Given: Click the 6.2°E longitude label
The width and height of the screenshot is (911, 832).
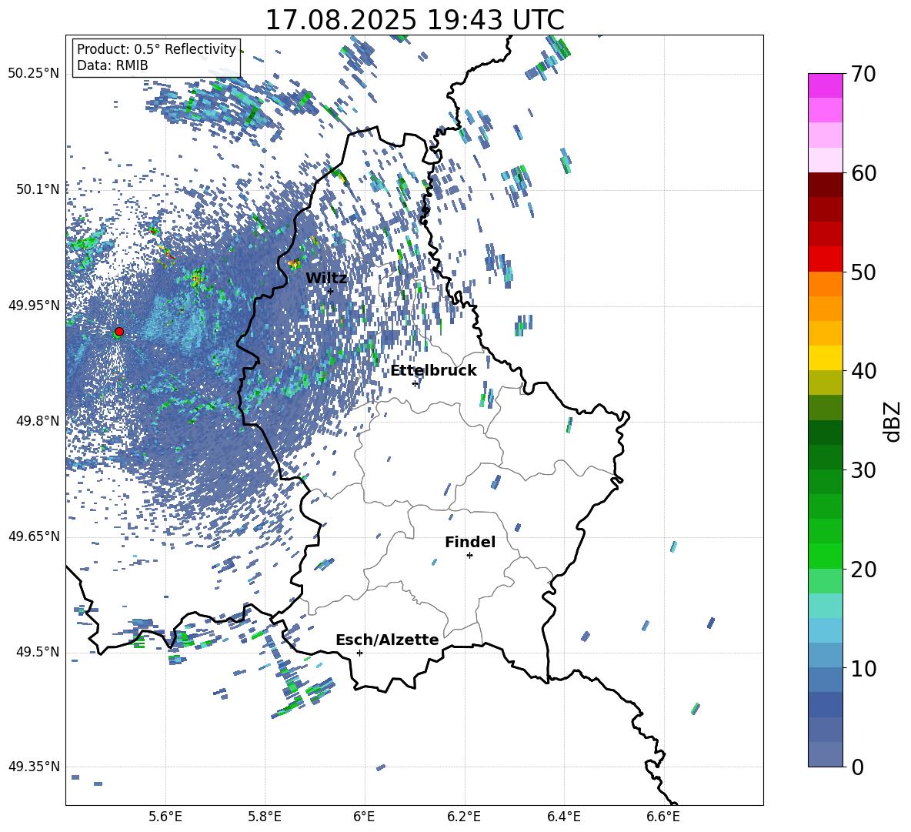Looking at the screenshot, I should point(464,817).
